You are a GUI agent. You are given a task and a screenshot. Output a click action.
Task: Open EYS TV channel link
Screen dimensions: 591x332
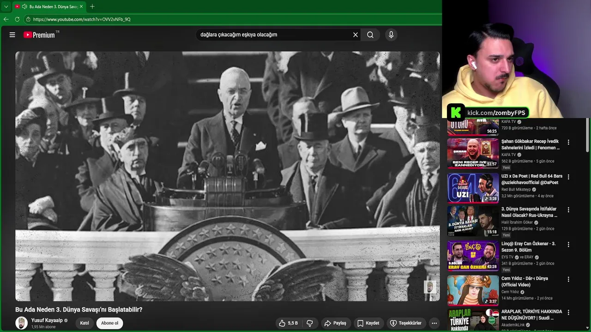point(507,257)
